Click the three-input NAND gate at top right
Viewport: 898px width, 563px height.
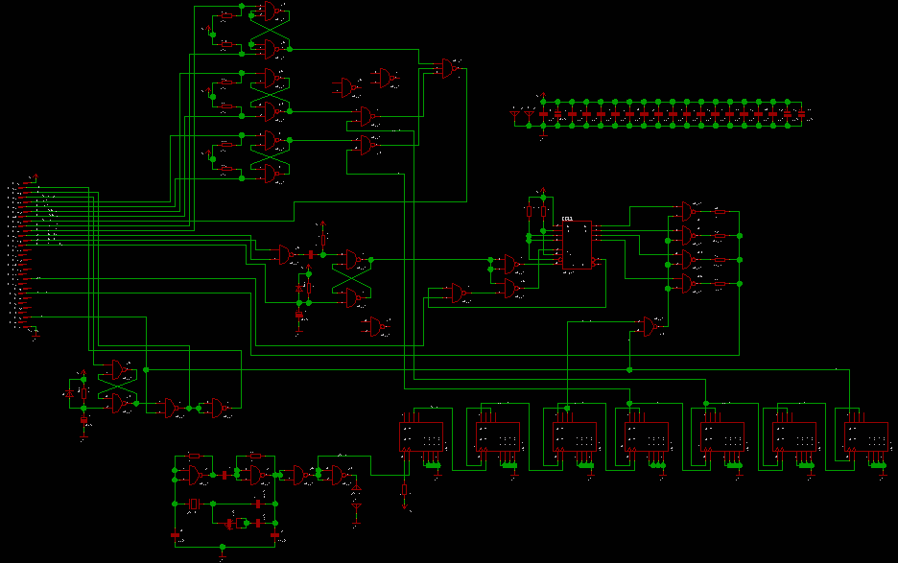(447, 68)
